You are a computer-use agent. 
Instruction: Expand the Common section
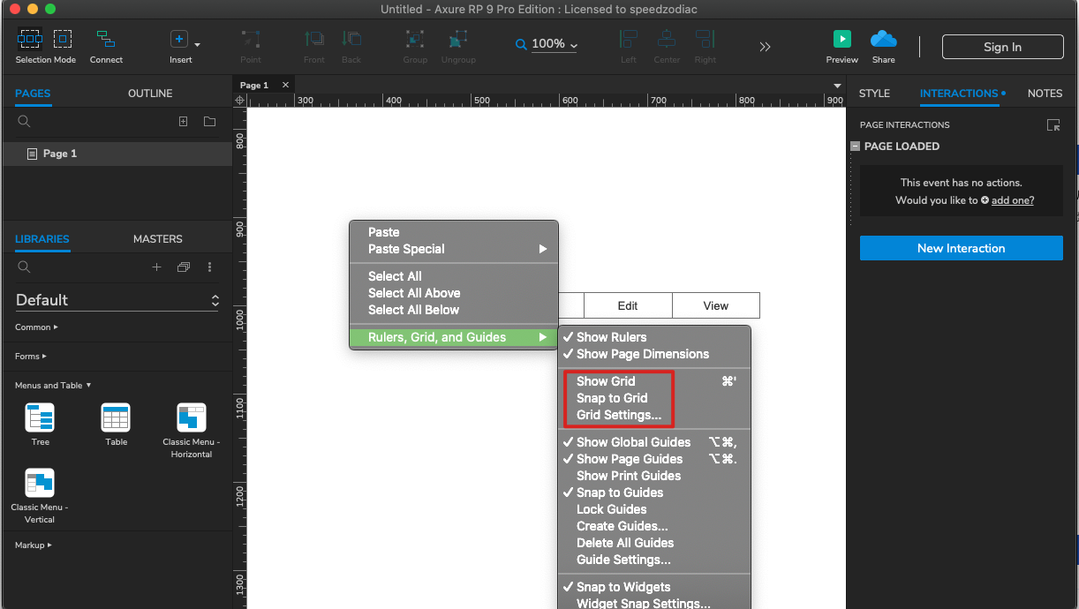click(36, 327)
